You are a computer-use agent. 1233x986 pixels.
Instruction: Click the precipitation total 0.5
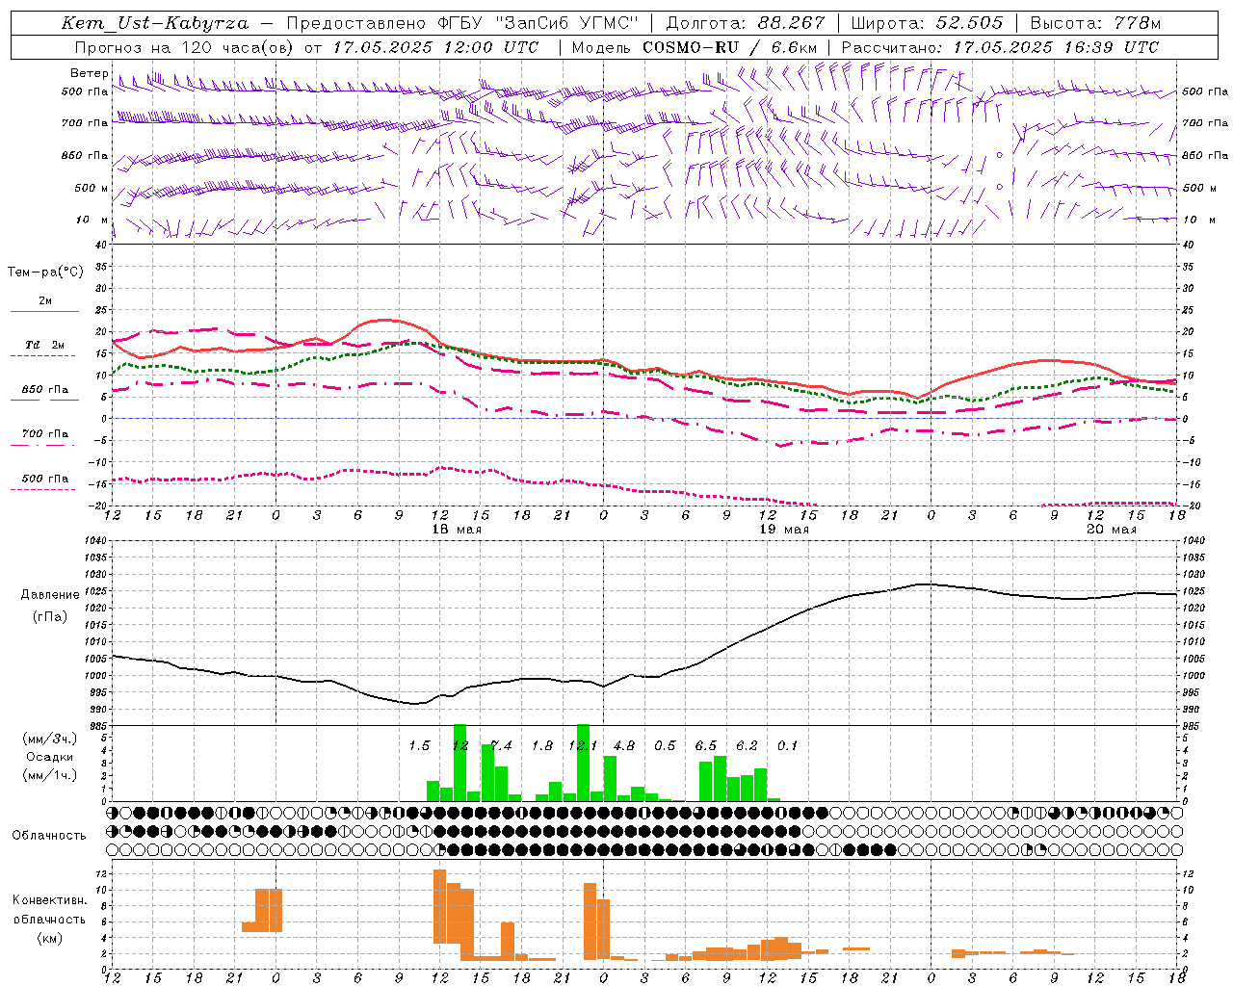(x=665, y=745)
